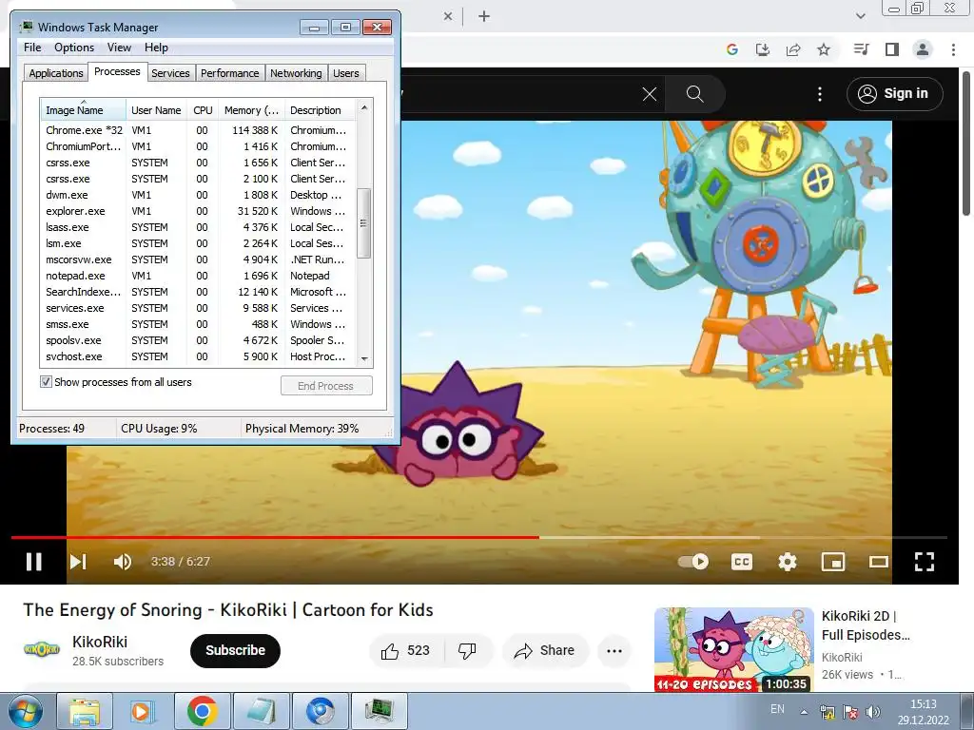Open YouTube three-dot settings menu

[820, 94]
